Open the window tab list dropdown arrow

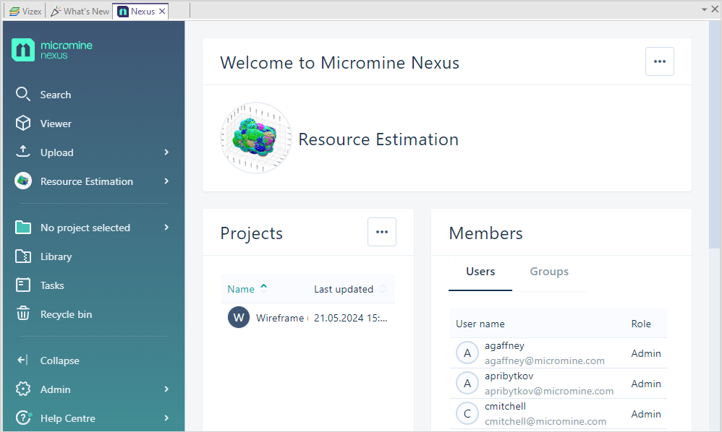tap(704, 9)
